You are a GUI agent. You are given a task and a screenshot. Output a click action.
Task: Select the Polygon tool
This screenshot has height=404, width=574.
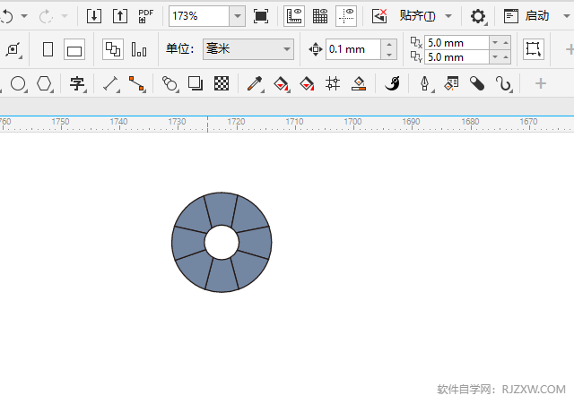tap(44, 84)
